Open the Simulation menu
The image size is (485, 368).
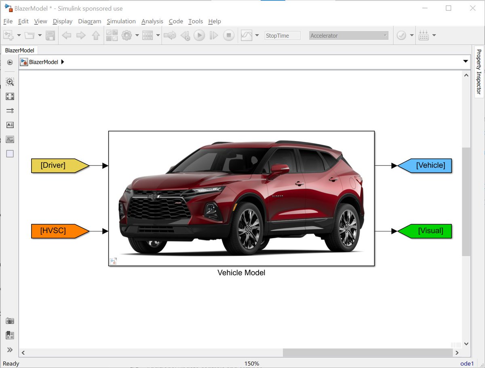[x=121, y=21]
